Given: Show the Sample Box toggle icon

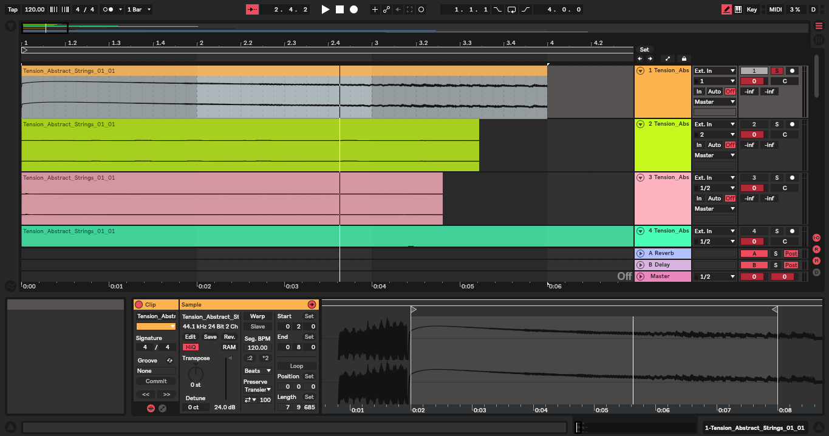Looking at the screenshot, I should coord(151,408).
